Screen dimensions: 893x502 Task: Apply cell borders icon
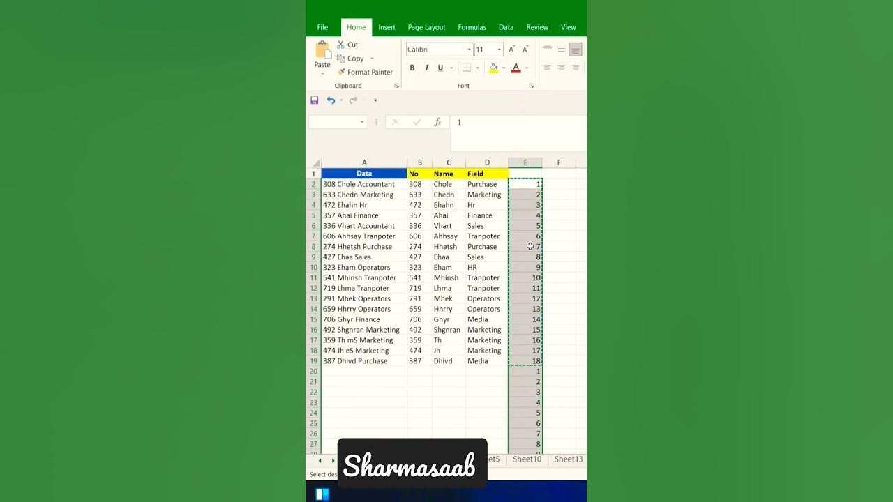tap(467, 68)
